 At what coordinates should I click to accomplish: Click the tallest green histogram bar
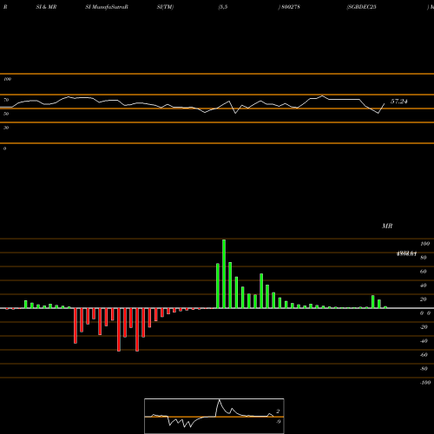point(224,273)
